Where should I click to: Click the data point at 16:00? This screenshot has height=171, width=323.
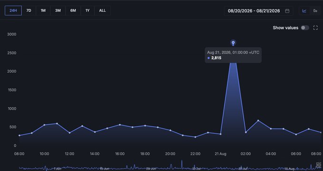click(x=120, y=124)
